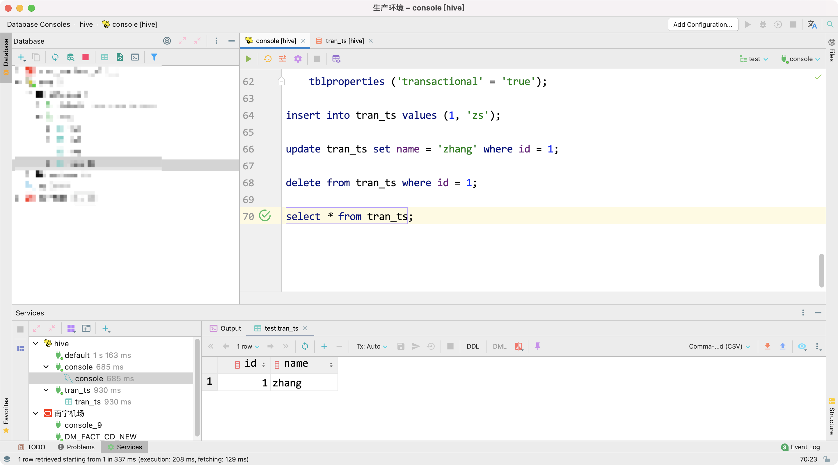838x465 pixels.
Task: Click the Services tree vertical scrollbar
Action: 197,387
